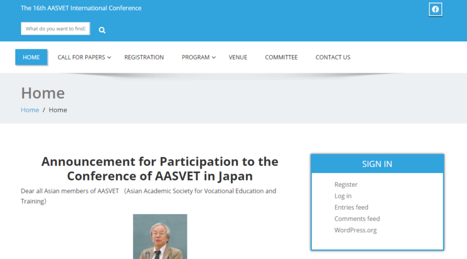Click the speaker portrait photo
This screenshot has width=467, height=259.
pyautogui.click(x=160, y=236)
